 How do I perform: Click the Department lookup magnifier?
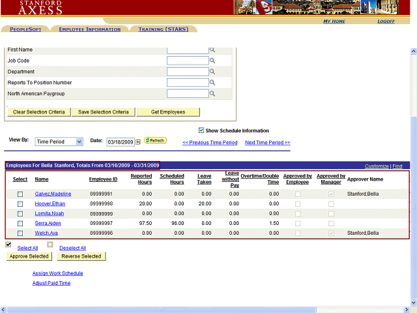coord(212,72)
